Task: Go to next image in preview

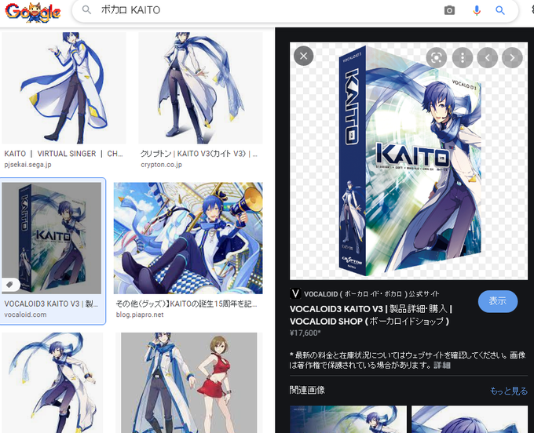Action: (512, 57)
